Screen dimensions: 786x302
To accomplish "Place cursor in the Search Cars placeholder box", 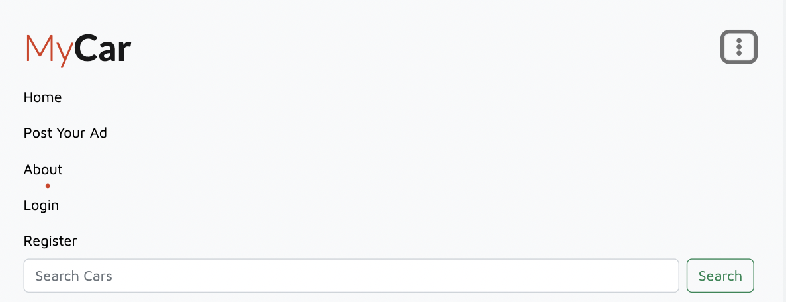I will pos(351,276).
